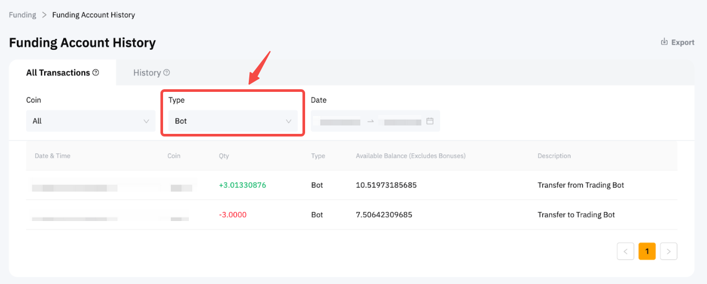Click the Funding breadcrumb link
The width and height of the screenshot is (707, 284).
[23, 15]
